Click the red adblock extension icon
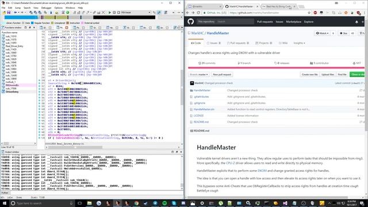 pos(315,13)
